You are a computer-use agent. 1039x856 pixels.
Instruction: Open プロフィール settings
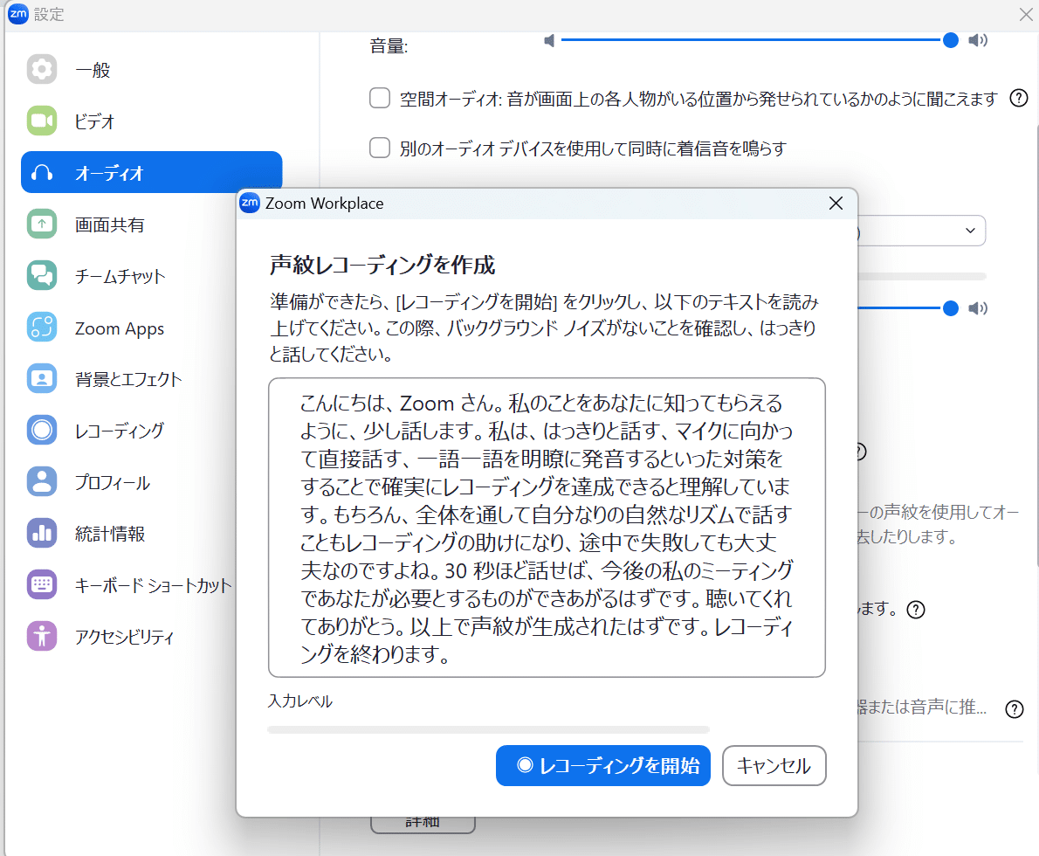coord(129,481)
